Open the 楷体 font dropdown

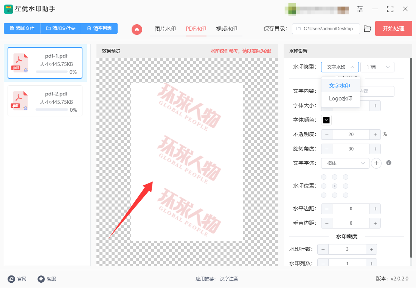(345, 163)
